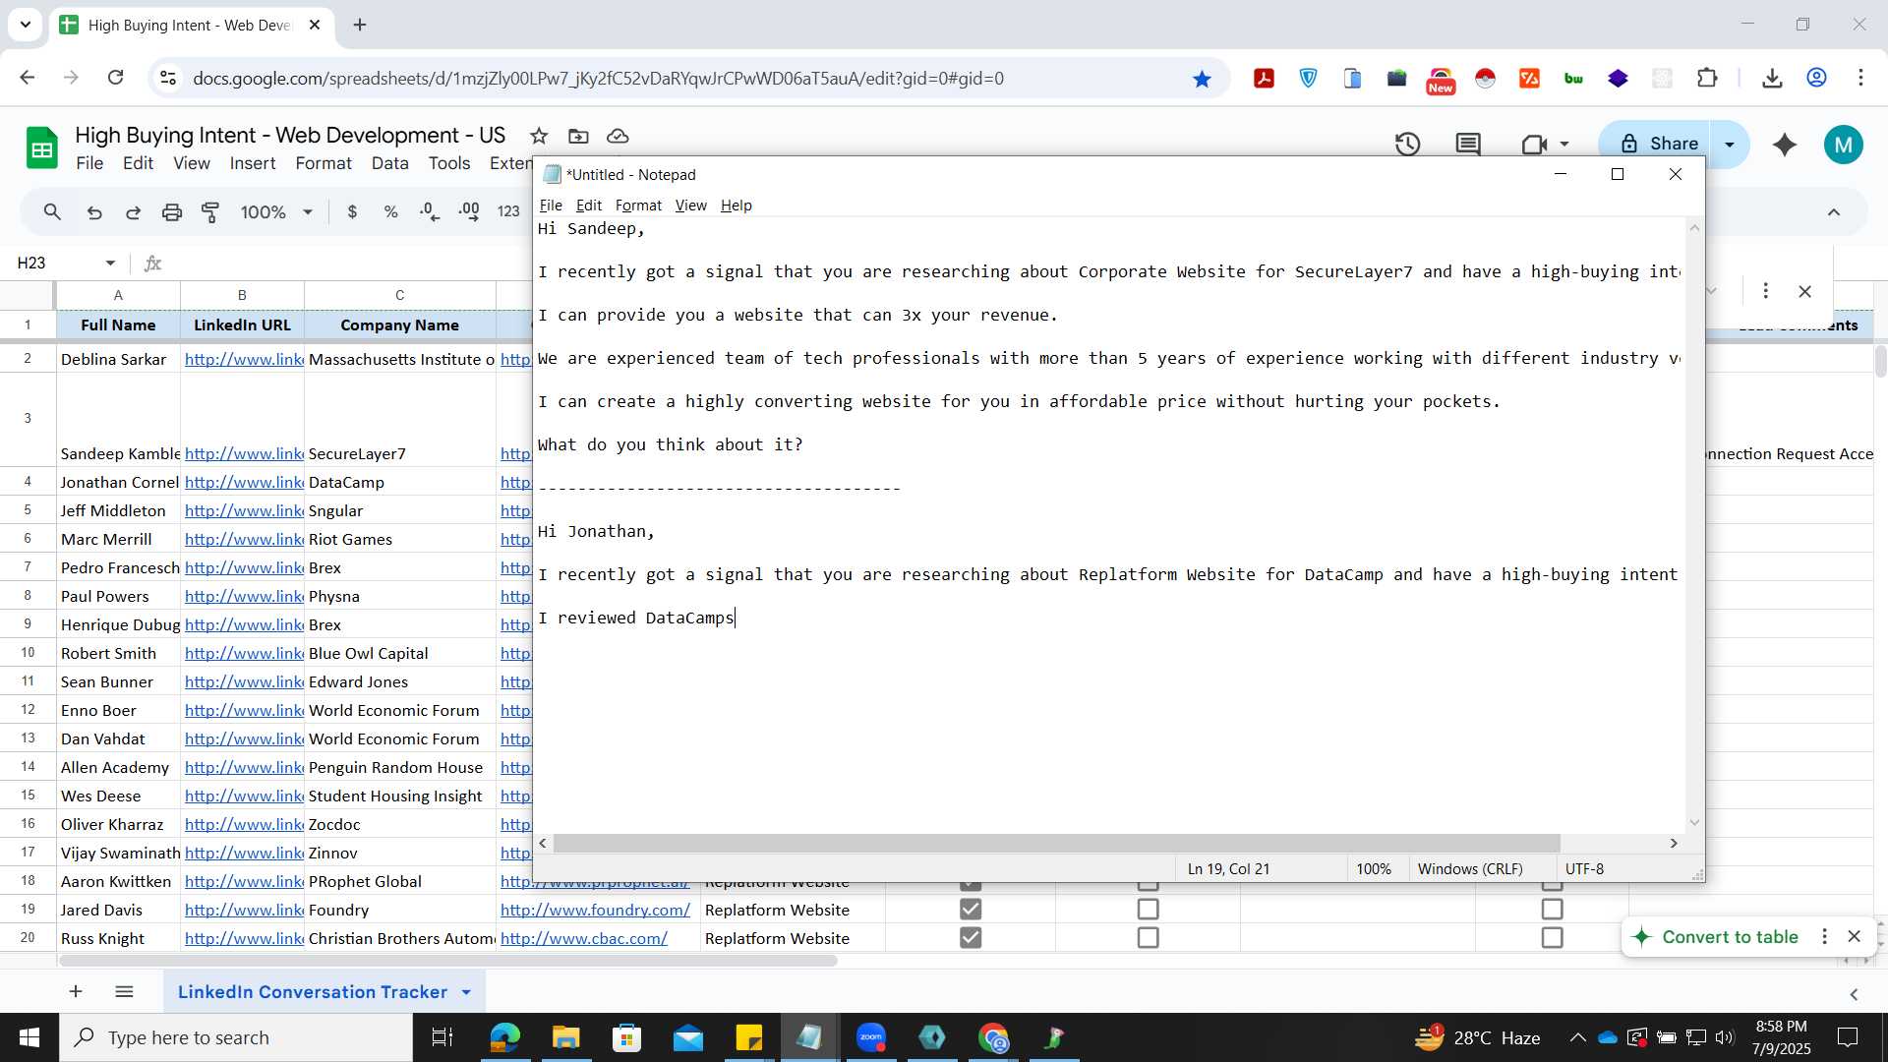
Task: Open the Sheets Insert menu
Action: click(x=253, y=163)
